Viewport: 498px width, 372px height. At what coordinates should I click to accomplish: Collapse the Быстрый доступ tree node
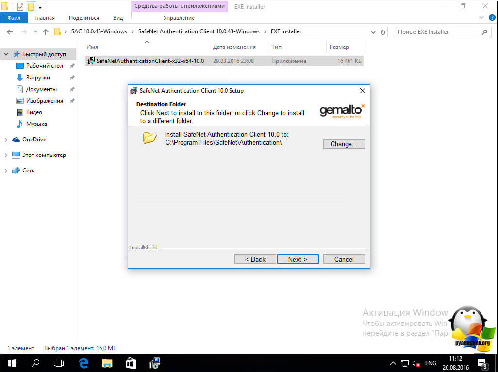(6, 54)
